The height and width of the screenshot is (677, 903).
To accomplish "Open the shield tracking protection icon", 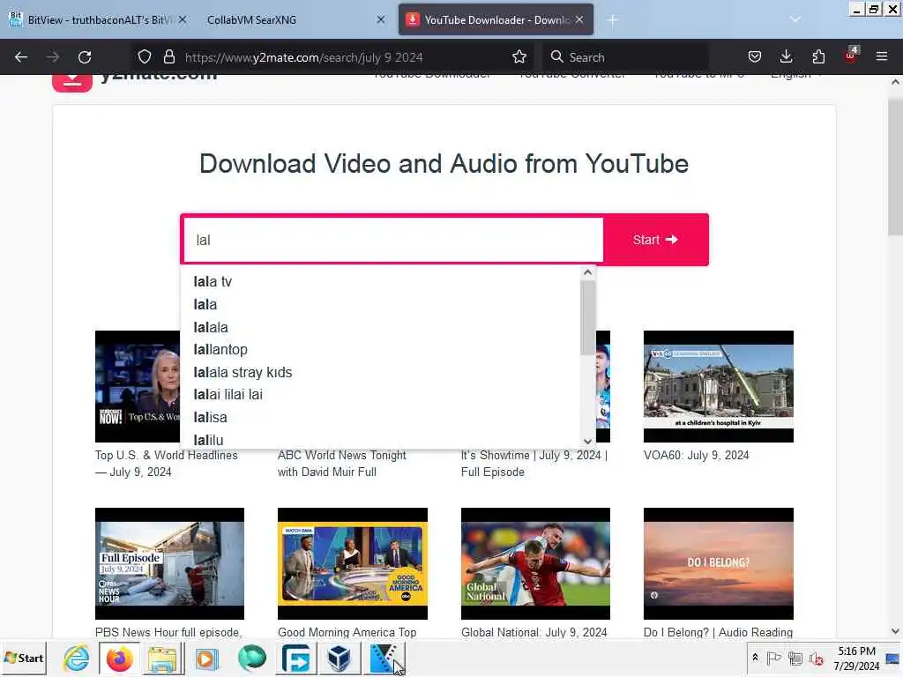I will (145, 56).
